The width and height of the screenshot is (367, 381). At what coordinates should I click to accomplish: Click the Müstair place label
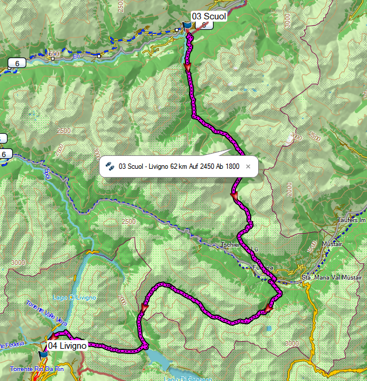[x=332, y=244]
